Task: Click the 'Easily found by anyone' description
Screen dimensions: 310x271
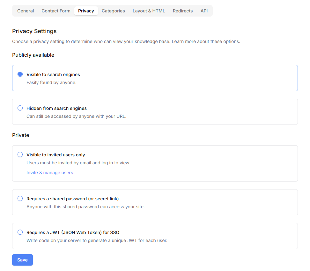Action: (x=51, y=82)
